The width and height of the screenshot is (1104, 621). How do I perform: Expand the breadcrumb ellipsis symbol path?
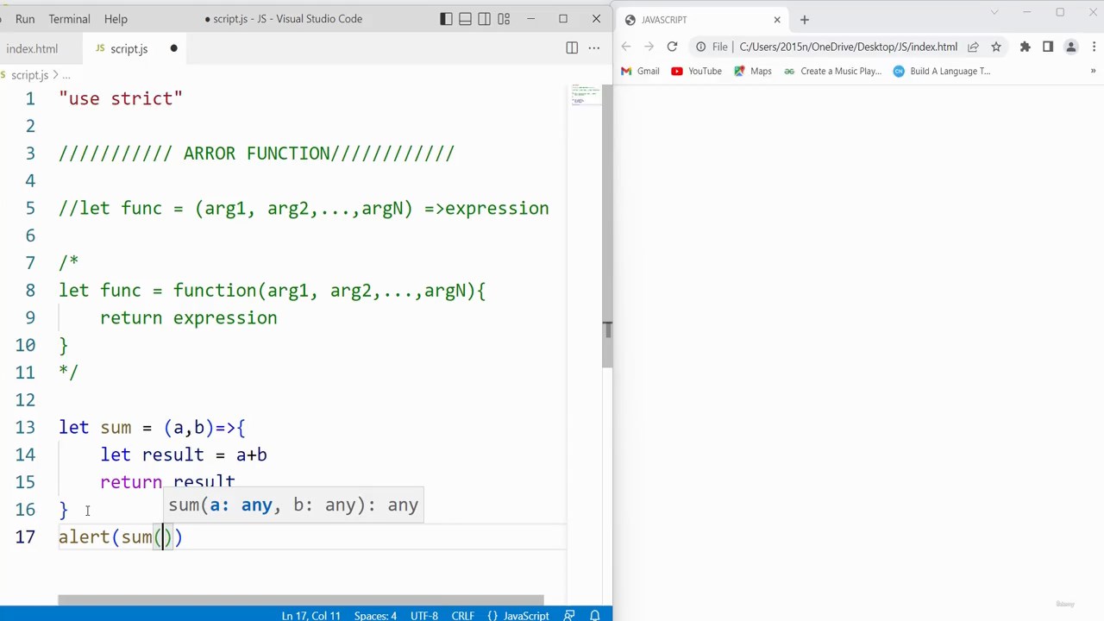pos(66,76)
